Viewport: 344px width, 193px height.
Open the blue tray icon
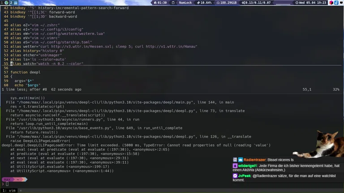(336, 3)
